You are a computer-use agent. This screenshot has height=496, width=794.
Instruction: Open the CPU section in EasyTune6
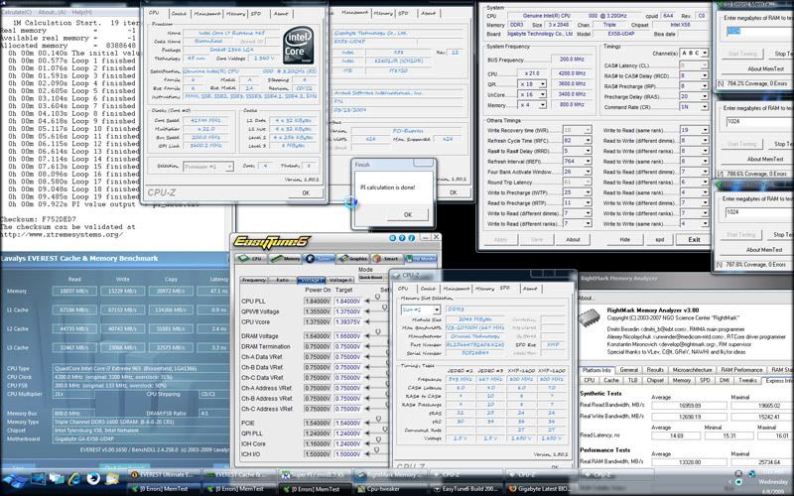(252, 259)
